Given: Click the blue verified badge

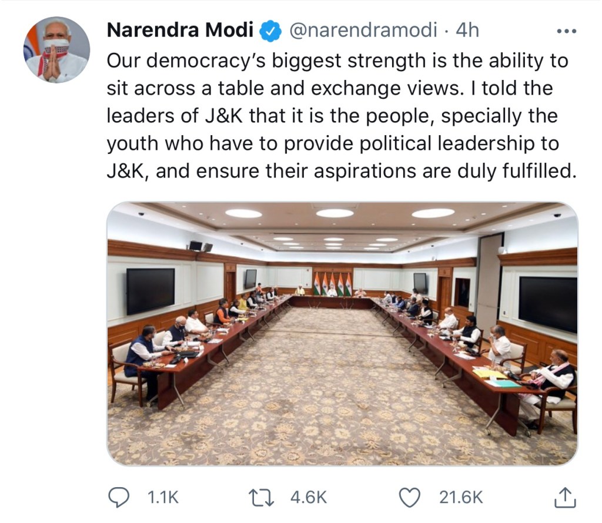Looking at the screenshot, I should tap(271, 31).
